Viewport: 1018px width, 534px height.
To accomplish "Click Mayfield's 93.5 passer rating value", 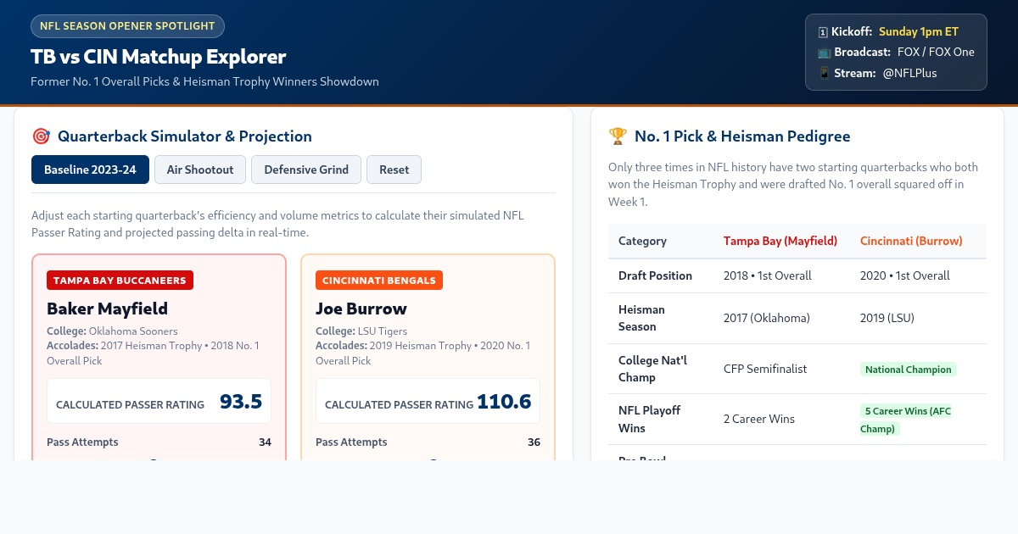I will tap(241, 402).
